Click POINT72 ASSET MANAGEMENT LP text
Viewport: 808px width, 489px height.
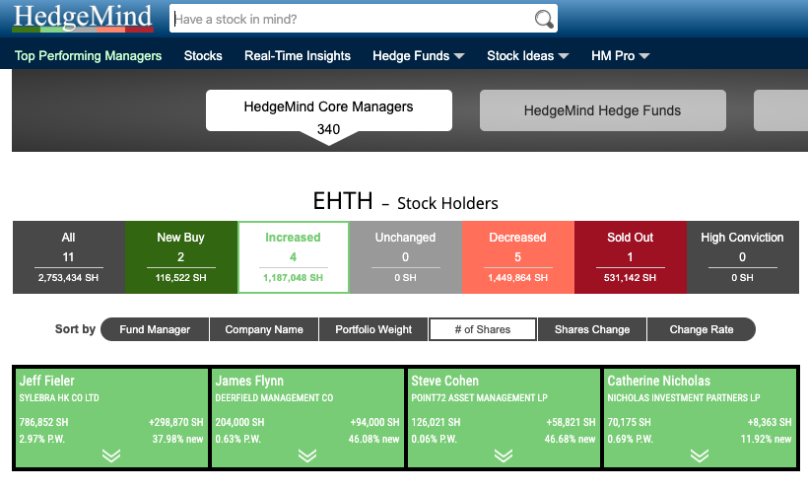click(479, 398)
